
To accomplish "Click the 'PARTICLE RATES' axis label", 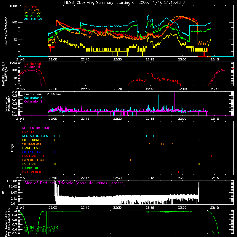I will pos(3,74).
